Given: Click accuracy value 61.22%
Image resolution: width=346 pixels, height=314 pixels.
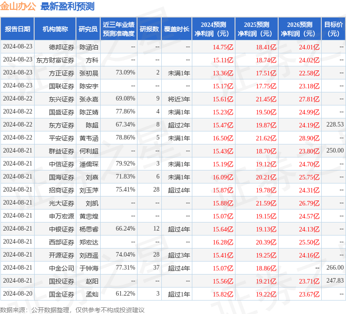Looking at the screenshot, I should click(x=125, y=293).
